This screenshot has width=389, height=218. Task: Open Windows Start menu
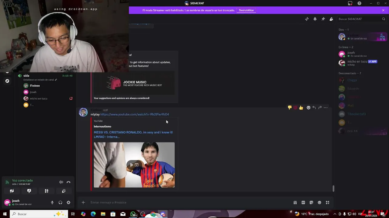(x=5, y=214)
